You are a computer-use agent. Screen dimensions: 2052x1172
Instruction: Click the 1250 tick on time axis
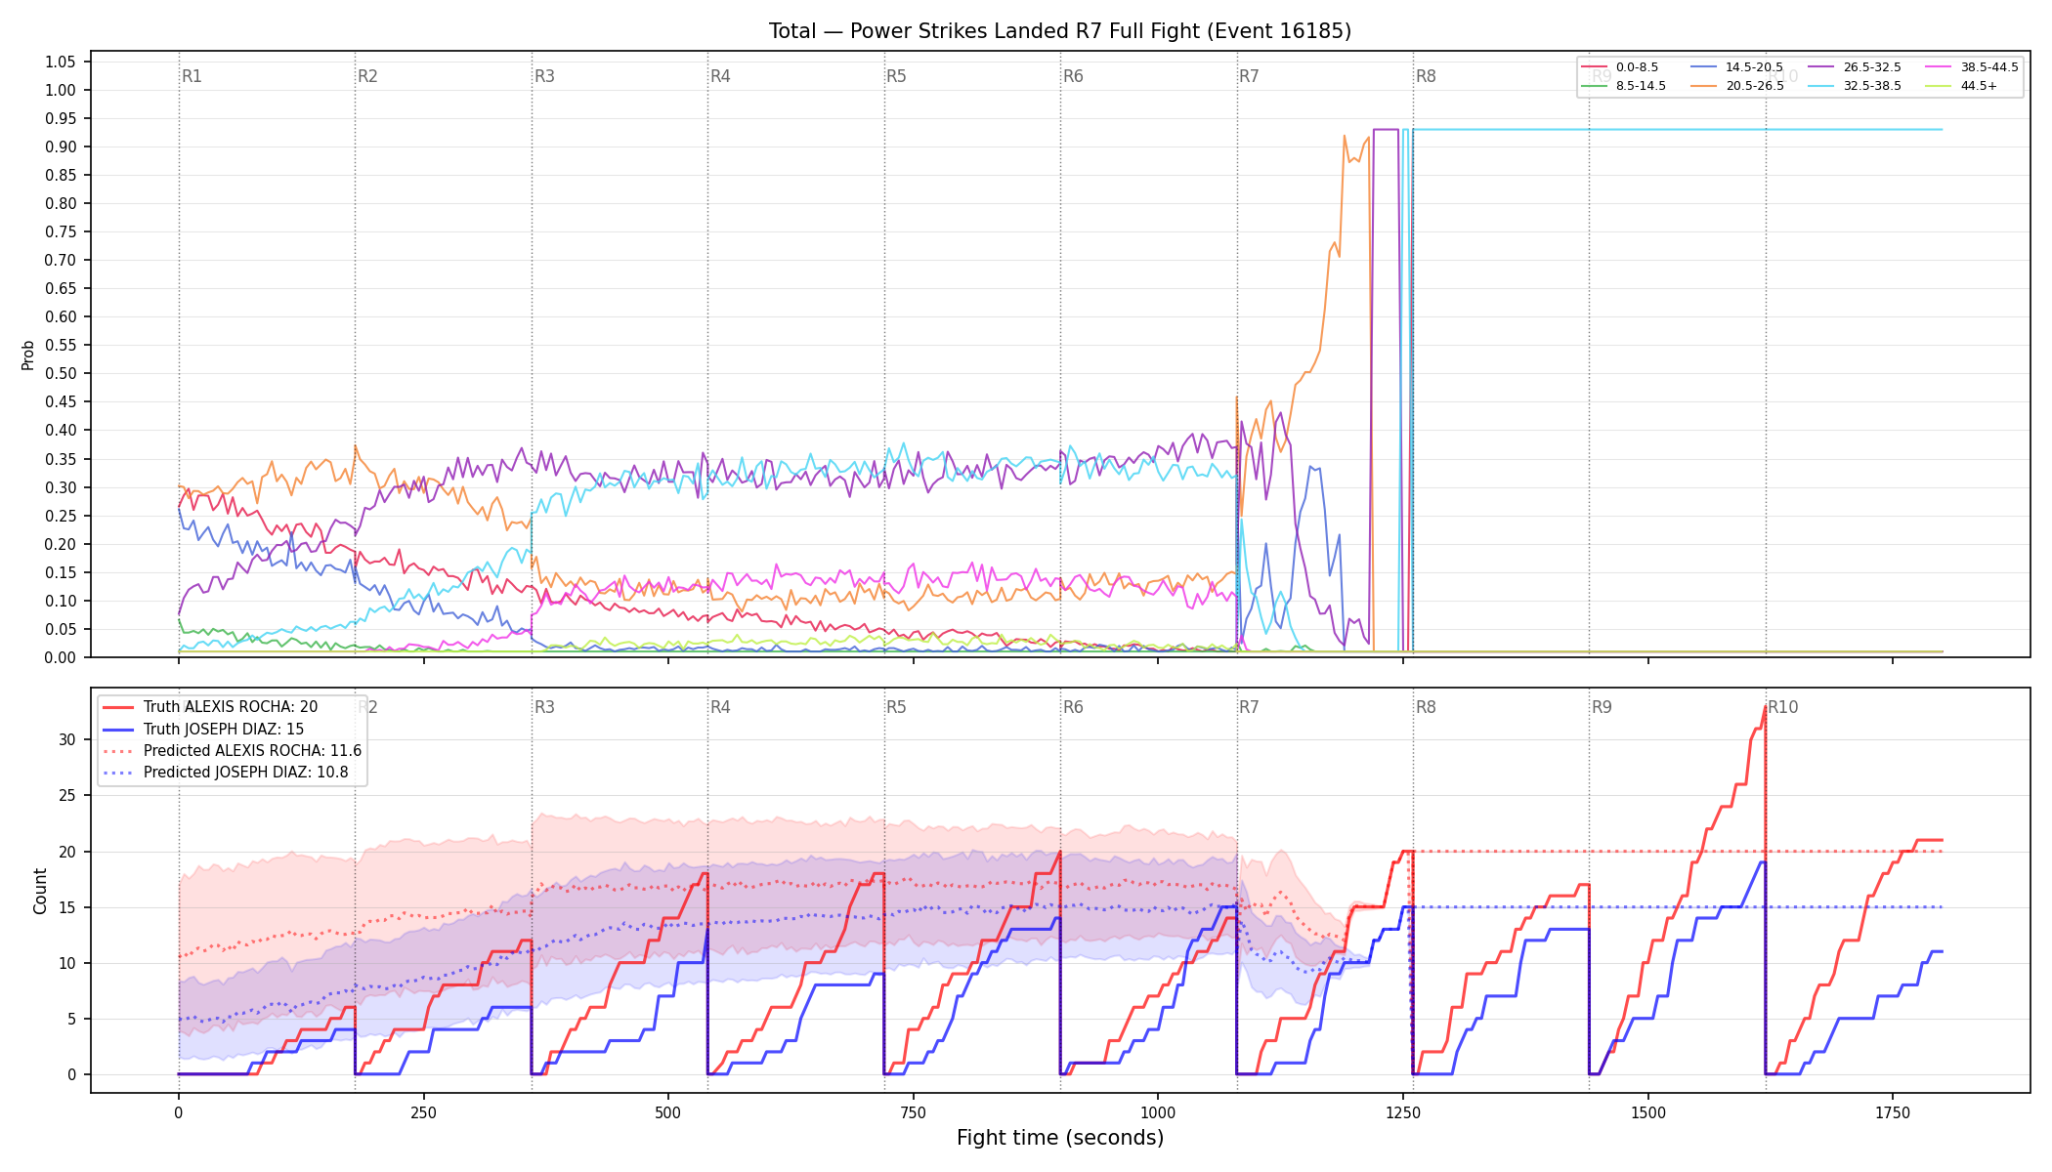tap(1403, 1112)
